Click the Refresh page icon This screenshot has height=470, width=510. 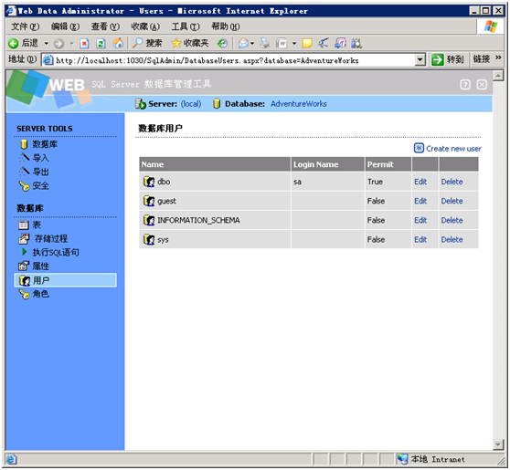101,43
